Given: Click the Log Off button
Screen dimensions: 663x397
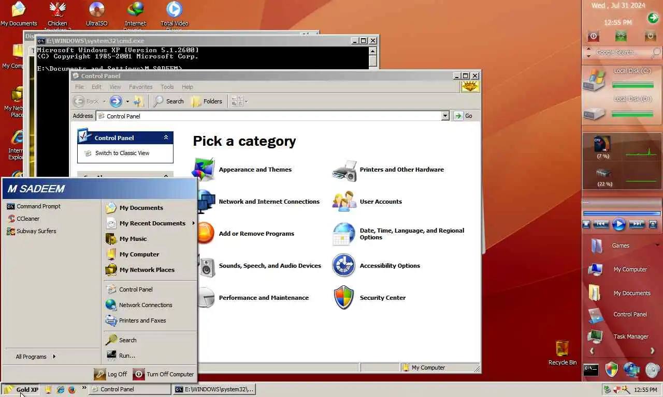Looking at the screenshot, I should (x=111, y=374).
